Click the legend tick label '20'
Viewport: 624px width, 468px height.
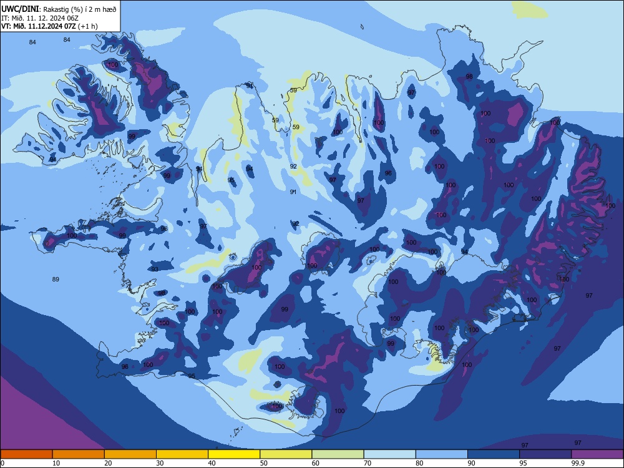coord(108,463)
